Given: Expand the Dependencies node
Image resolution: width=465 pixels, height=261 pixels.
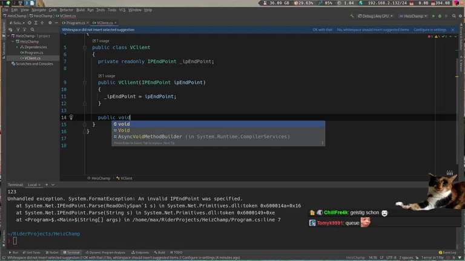Looking at the screenshot, I should [17, 47].
